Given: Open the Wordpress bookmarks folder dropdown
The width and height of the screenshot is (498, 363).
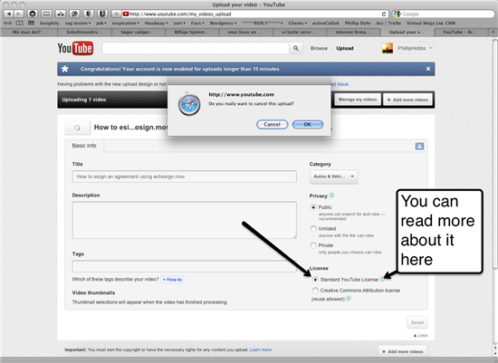Looking at the screenshot, I should coord(223,24).
